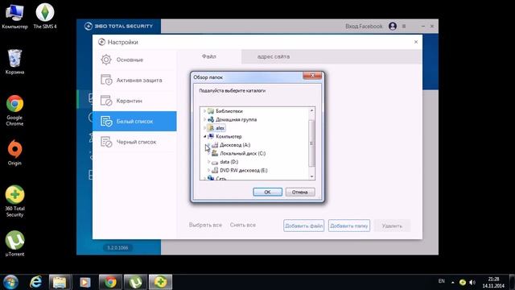The width and height of the screenshot is (515, 290).
Task: Launch Google Chrome from the desktop
Action: (x=14, y=111)
